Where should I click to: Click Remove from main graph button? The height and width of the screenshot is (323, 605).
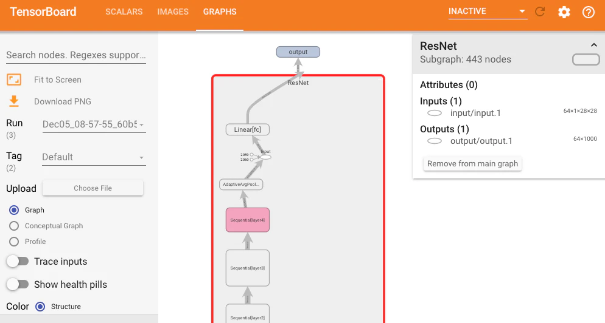coord(472,163)
